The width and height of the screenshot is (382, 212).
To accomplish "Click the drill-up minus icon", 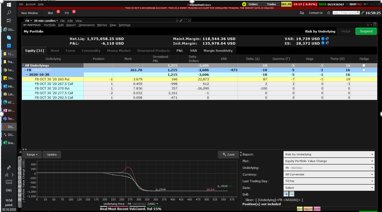I will (292, 194).
